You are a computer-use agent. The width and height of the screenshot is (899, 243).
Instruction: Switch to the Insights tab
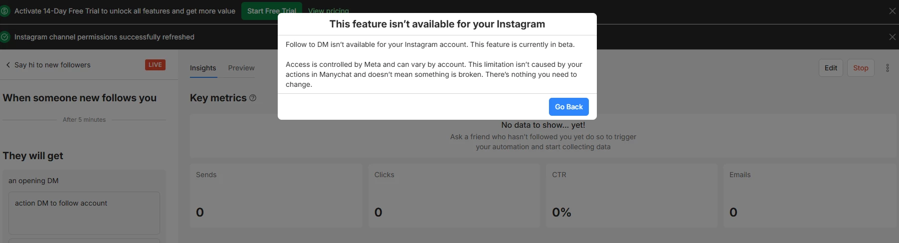(203, 68)
